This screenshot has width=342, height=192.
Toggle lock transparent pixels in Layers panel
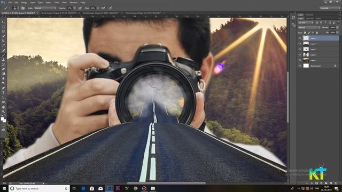tap(305, 33)
